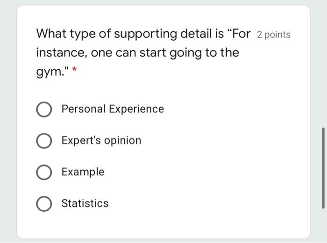
Task: Click the word "points" beside the question
Action: pyautogui.click(x=277, y=35)
